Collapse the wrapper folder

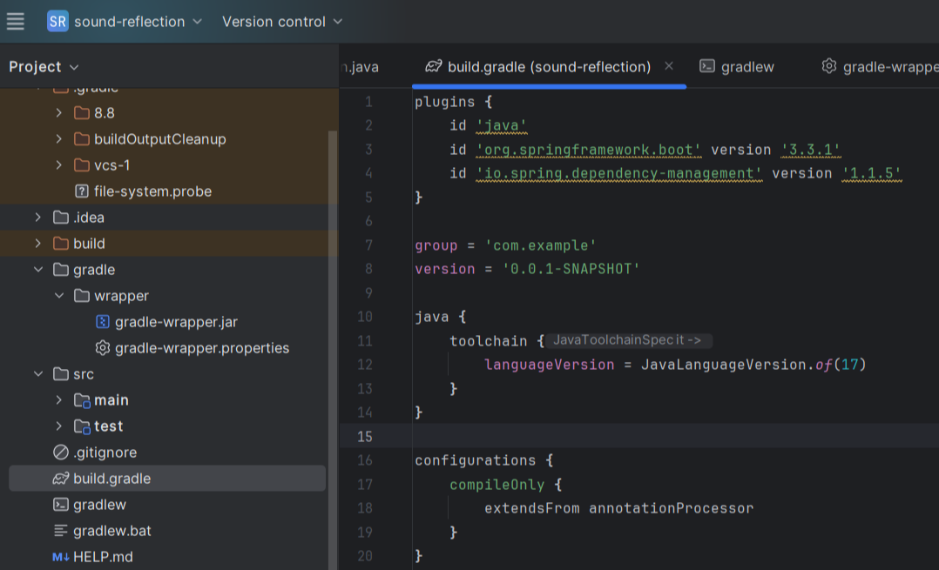coord(58,296)
